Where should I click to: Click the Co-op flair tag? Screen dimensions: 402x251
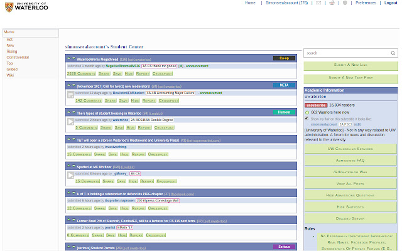click(284, 58)
